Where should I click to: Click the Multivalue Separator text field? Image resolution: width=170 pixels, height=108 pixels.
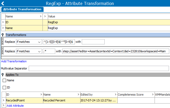pos(98,68)
